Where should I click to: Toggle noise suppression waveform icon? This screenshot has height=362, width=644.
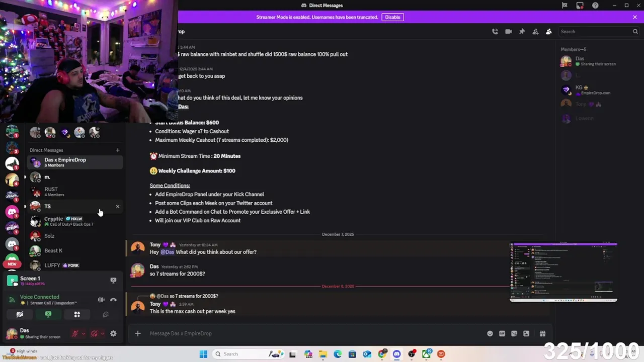[x=101, y=300]
